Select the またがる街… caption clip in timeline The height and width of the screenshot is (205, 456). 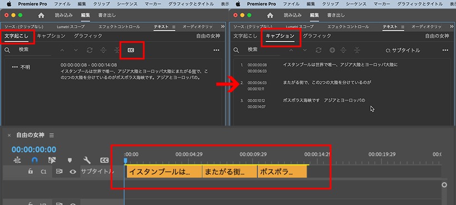point(230,172)
